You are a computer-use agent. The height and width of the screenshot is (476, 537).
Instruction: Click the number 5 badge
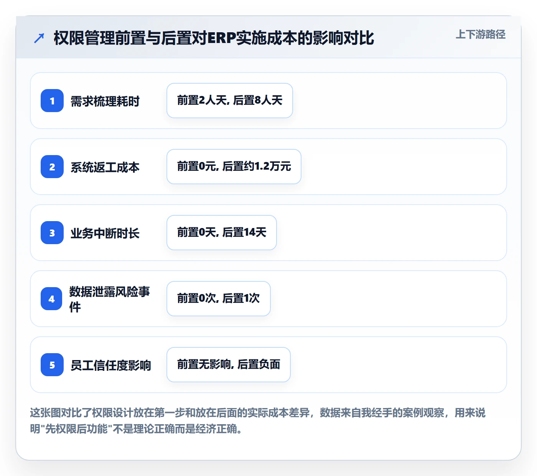coord(52,365)
